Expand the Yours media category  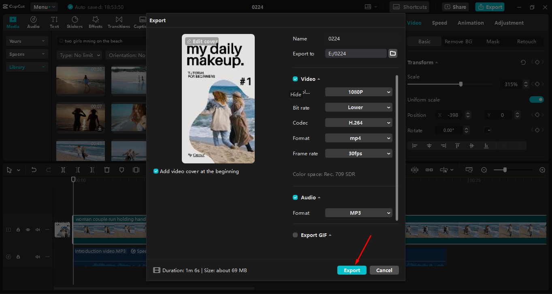[27, 41]
